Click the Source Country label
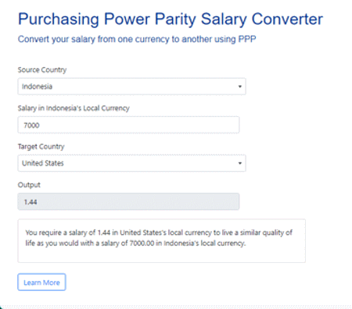Viewport: 352px width, 309px height. click(x=42, y=70)
